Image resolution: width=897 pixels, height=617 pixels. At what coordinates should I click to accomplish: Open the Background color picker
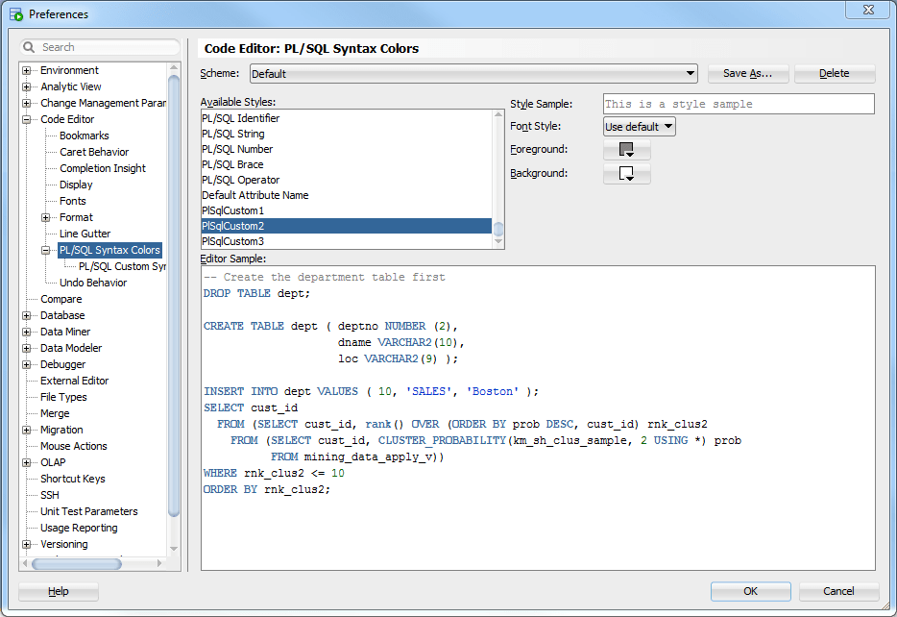pyautogui.click(x=626, y=175)
